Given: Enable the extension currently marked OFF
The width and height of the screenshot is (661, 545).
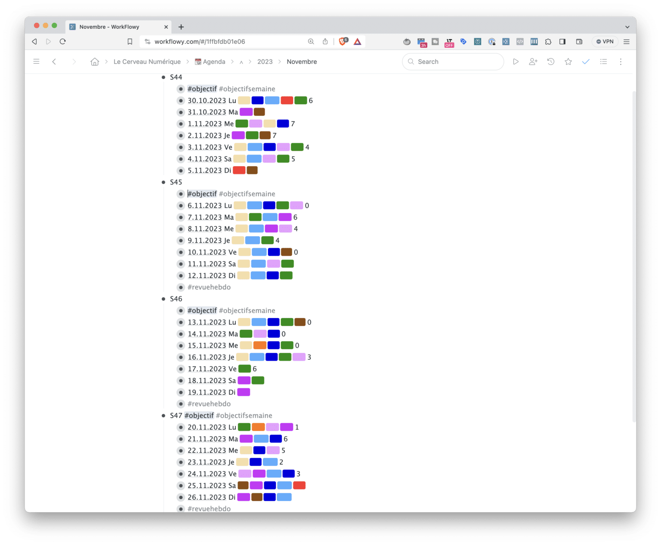Looking at the screenshot, I should coord(449,42).
